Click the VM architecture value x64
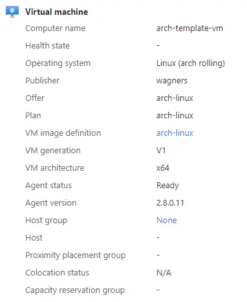247x302 pixels. tap(163, 167)
